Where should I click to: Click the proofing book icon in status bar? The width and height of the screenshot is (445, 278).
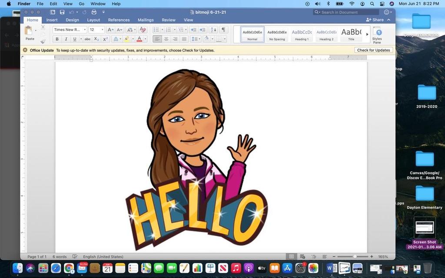tap(75, 256)
